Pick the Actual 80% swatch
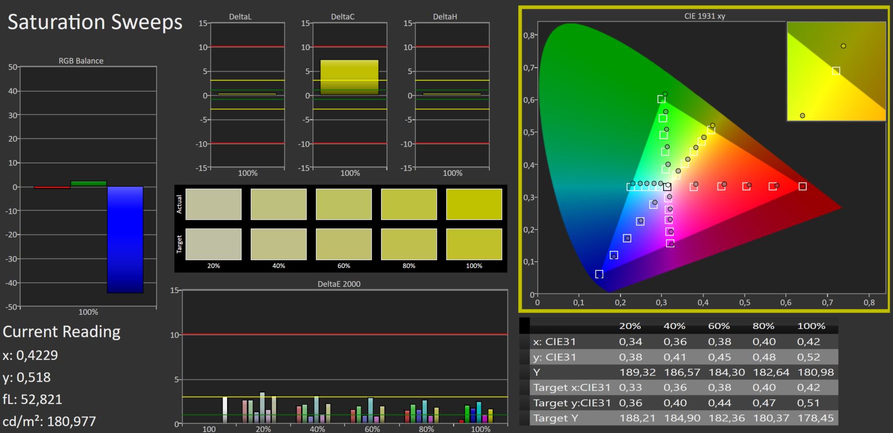 coord(409,204)
